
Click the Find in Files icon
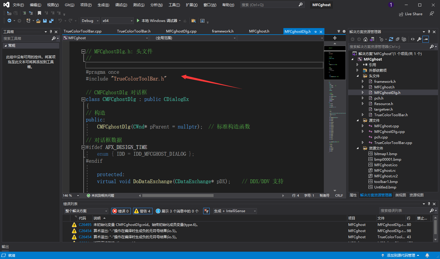pos(193,21)
